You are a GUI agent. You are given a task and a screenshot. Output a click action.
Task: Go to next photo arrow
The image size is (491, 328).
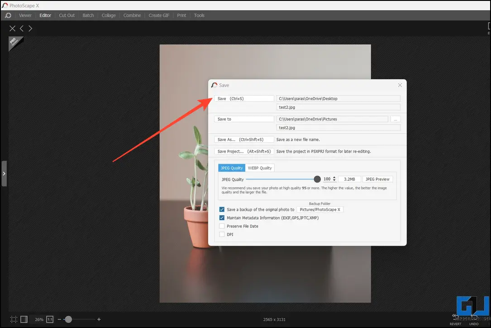pos(30,29)
